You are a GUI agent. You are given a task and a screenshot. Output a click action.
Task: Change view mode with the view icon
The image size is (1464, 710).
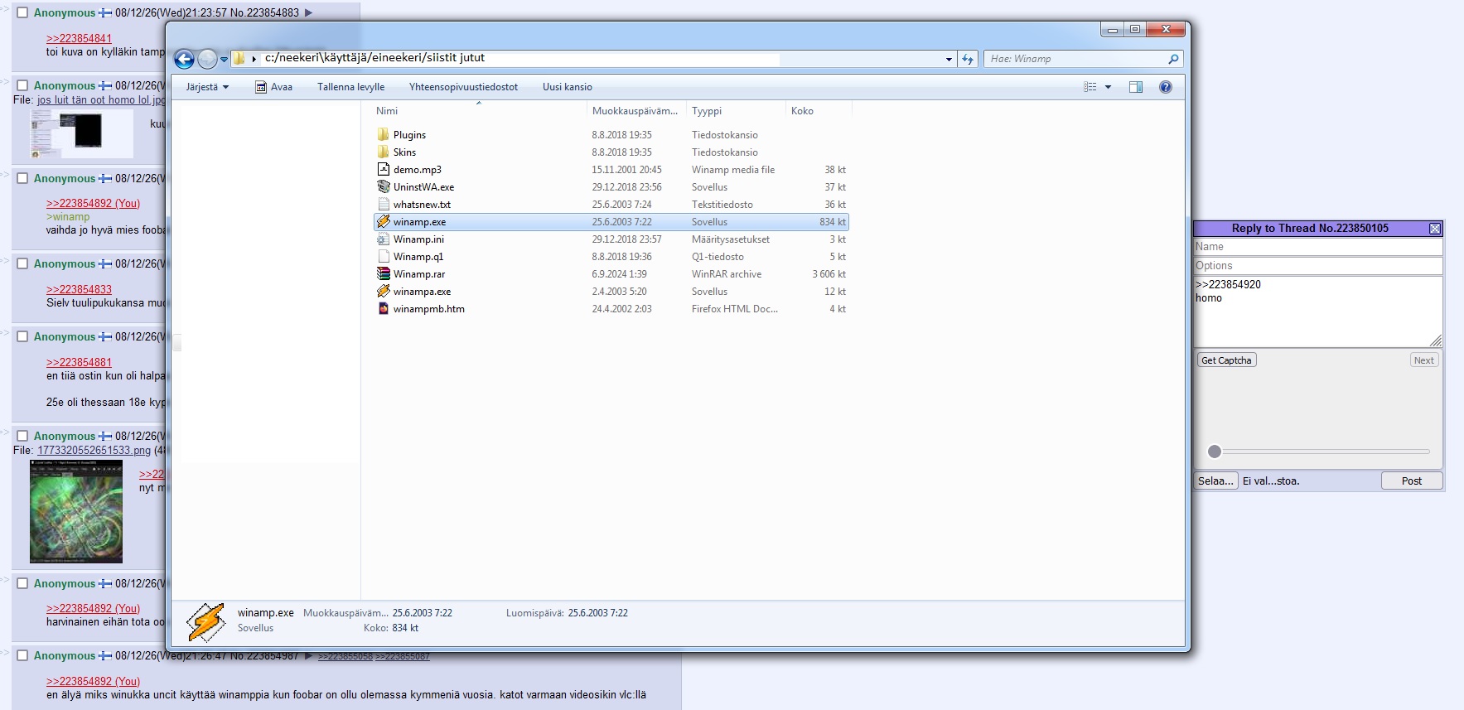[x=1090, y=87]
